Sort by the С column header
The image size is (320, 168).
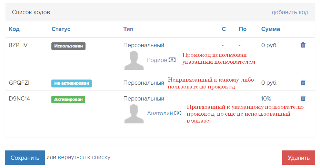pos(224,29)
